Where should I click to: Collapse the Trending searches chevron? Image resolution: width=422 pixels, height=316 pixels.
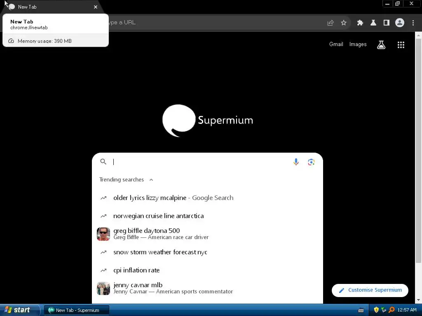pos(151,180)
